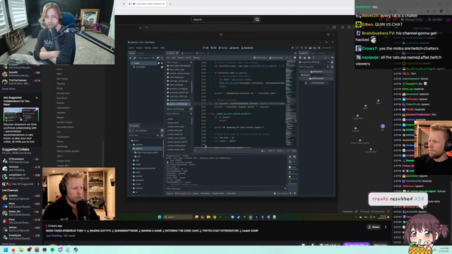
Task: Clear Output panel icon
Action: tap(290, 157)
